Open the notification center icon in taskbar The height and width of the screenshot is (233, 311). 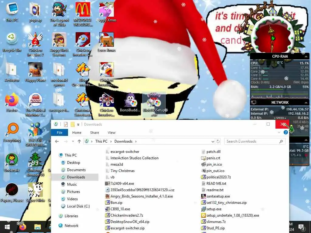click(x=302, y=227)
